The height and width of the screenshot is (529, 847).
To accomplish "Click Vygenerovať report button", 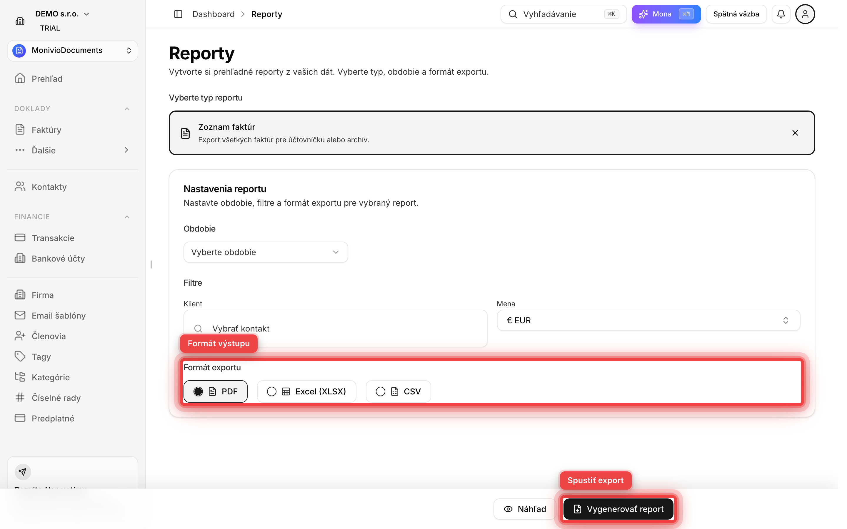I will 618,509.
